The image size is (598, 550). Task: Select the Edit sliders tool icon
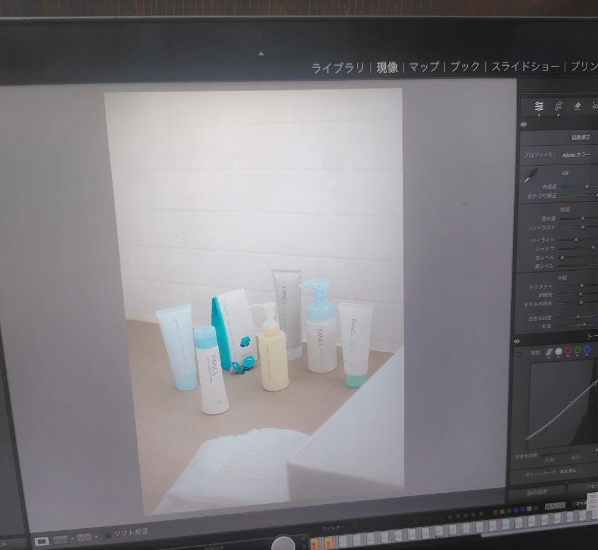(539, 107)
